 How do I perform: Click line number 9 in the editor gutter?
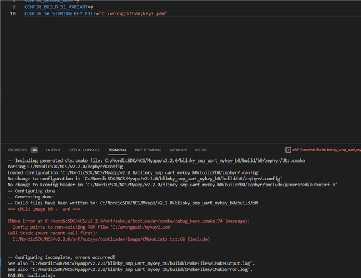point(14,6)
